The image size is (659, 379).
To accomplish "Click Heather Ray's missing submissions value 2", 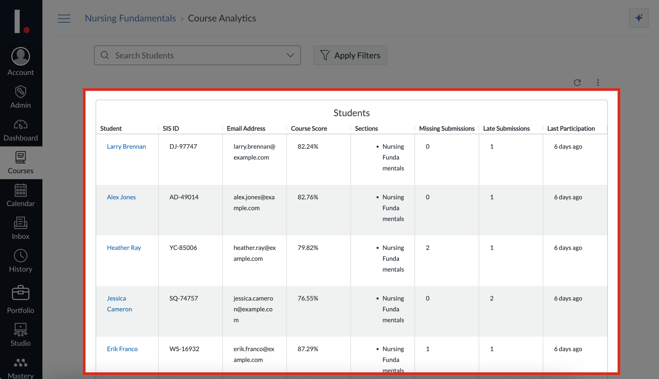I will (x=427, y=248).
